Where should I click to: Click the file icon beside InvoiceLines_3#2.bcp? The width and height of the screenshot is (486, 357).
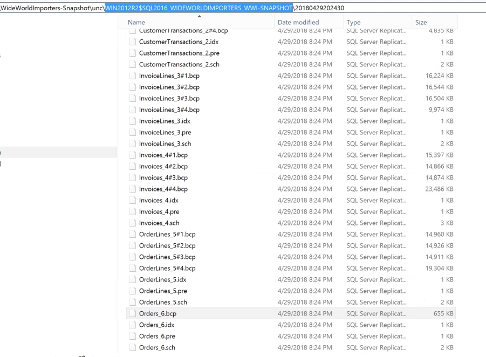pos(133,87)
